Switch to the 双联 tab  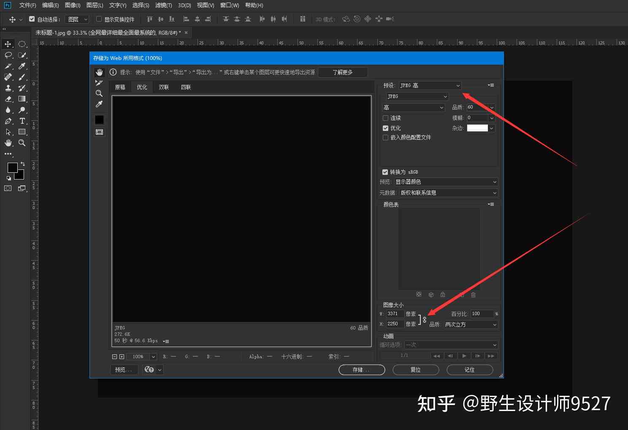[164, 87]
